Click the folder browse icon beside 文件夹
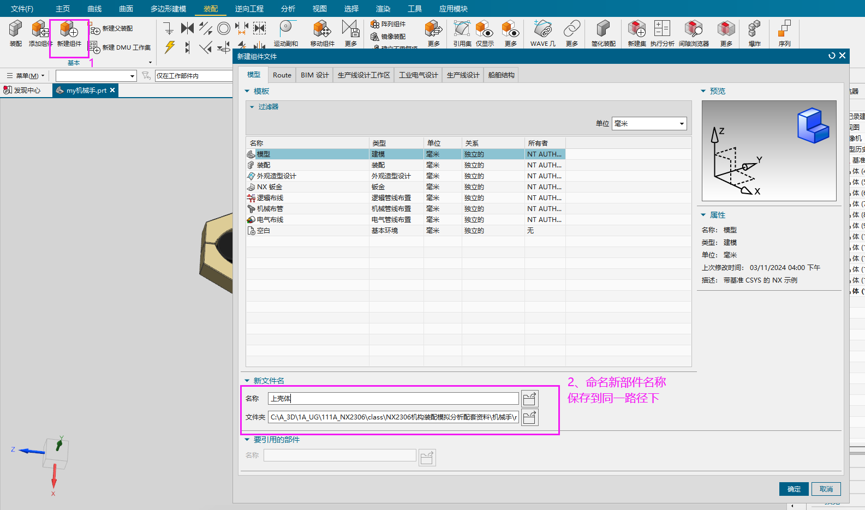Viewport: 865px width, 510px height. [530, 417]
